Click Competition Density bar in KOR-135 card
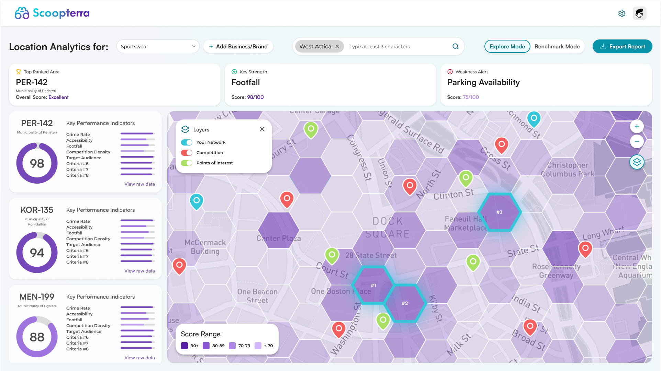This screenshot has width=661, height=371. tap(138, 238)
